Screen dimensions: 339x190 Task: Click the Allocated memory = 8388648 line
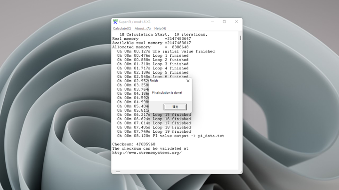(150, 47)
